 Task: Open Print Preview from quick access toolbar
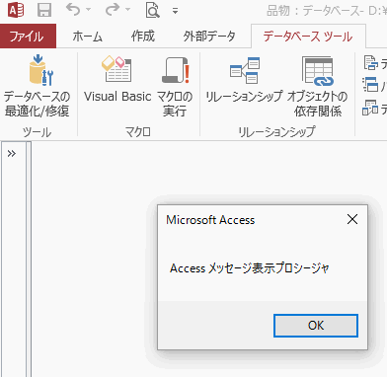(153, 11)
